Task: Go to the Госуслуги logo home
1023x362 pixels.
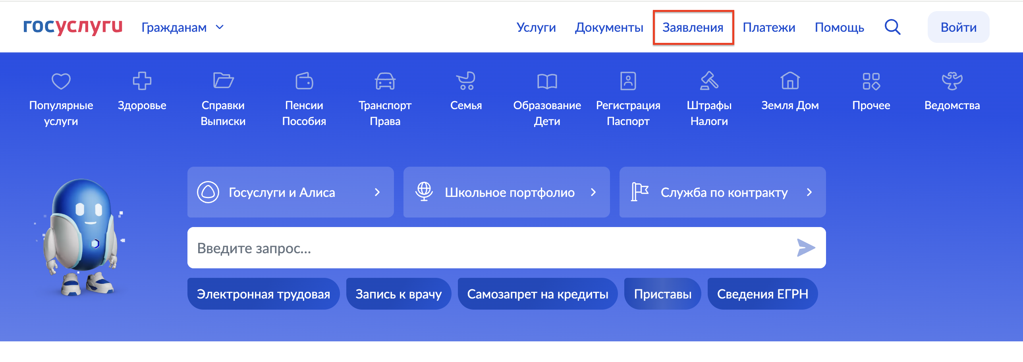Action: [73, 27]
